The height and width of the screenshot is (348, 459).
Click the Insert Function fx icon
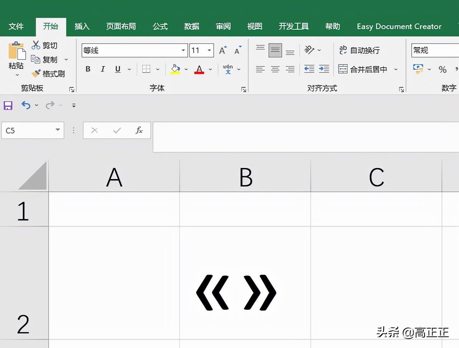click(x=139, y=130)
